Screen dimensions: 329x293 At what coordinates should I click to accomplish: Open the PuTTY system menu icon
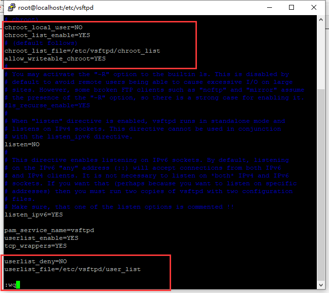click(12, 7)
